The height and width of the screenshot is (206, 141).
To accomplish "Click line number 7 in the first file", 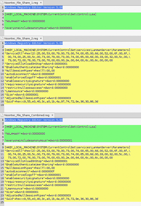I will click(x=3, y=28).
